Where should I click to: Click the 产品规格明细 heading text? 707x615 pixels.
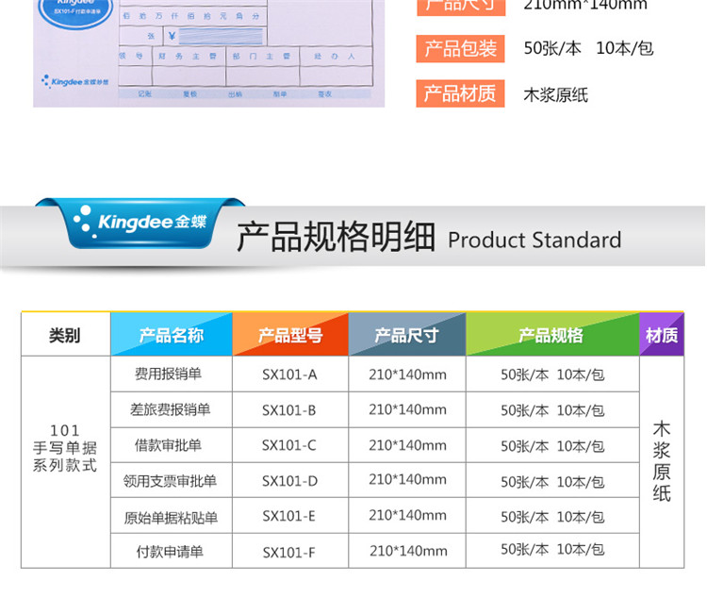click(x=336, y=237)
